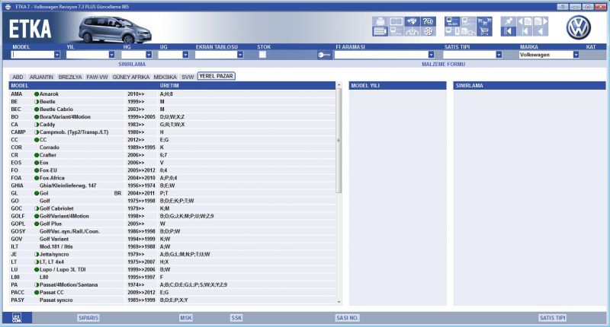
Task: Click the bottom SATIS TIPI button
Action: point(552,318)
